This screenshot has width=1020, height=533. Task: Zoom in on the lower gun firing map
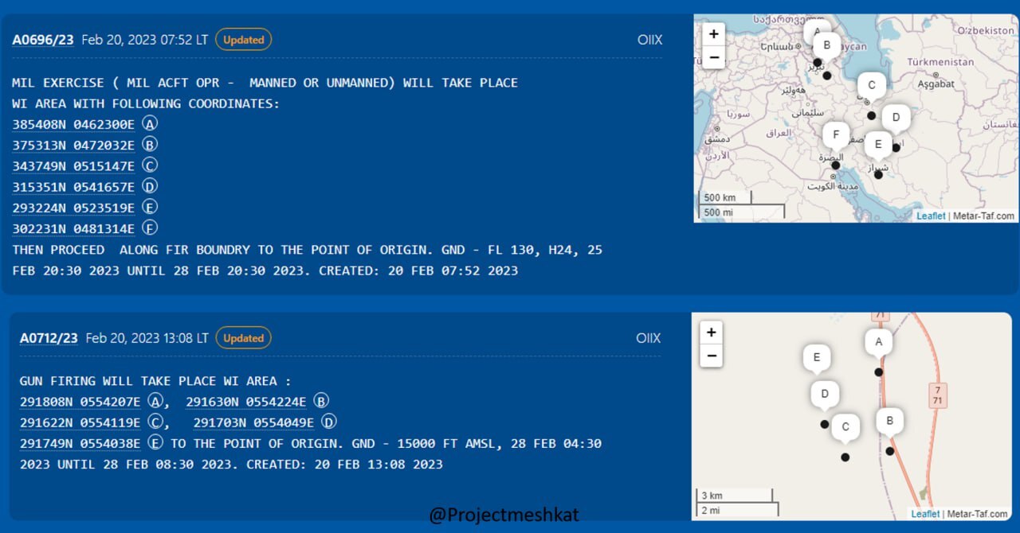tap(711, 333)
